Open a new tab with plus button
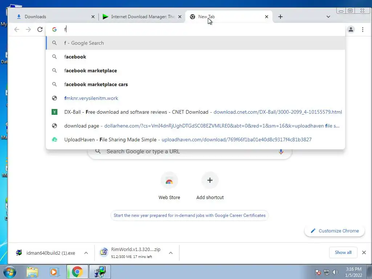The image size is (372, 279). coord(280,17)
